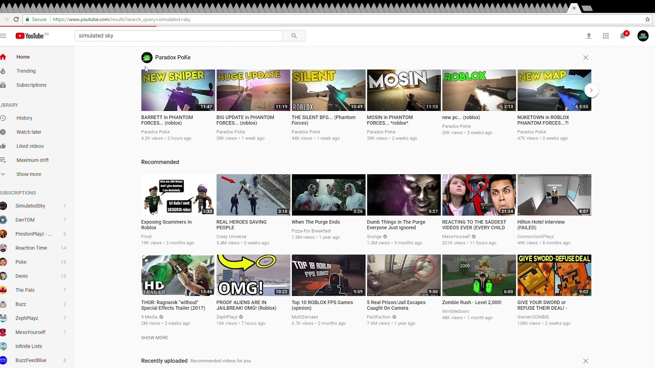Open title "new pc... (roblox)"
Image resolution: width=655 pixels, height=368 pixels.
[x=461, y=118]
